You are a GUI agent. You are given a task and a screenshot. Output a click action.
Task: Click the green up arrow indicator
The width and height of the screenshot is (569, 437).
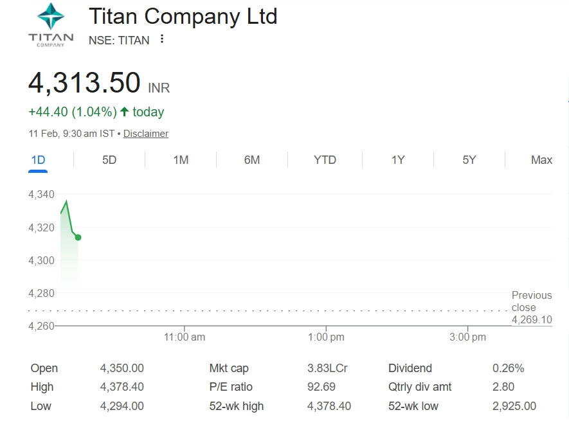click(125, 112)
